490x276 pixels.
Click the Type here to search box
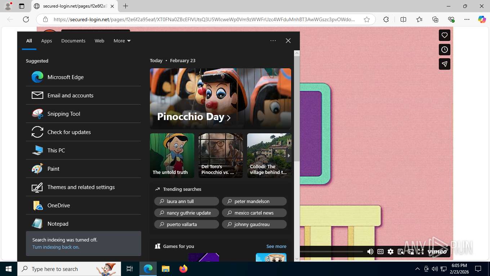(69, 269)
